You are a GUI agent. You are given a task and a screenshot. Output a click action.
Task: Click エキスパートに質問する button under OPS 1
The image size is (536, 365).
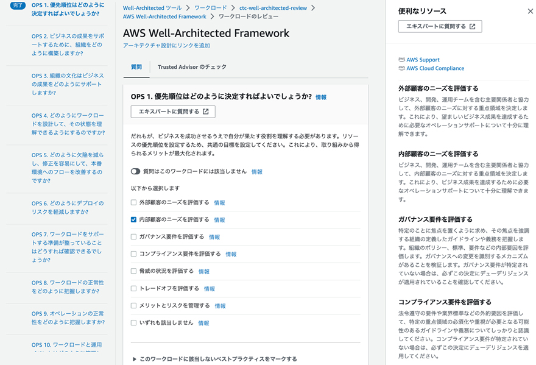click(x=173, y=112)
